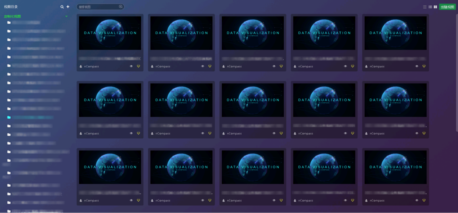Click the heart icon on the fourth bottom-row card
The image size is (458, 213).
352,200
